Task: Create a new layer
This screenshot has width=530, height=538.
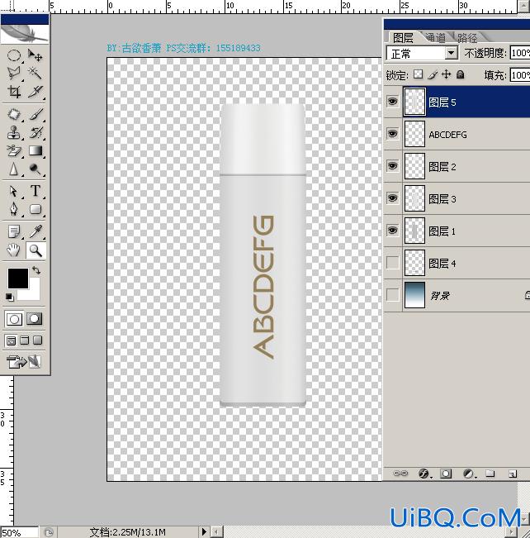Action: point(513,474)
